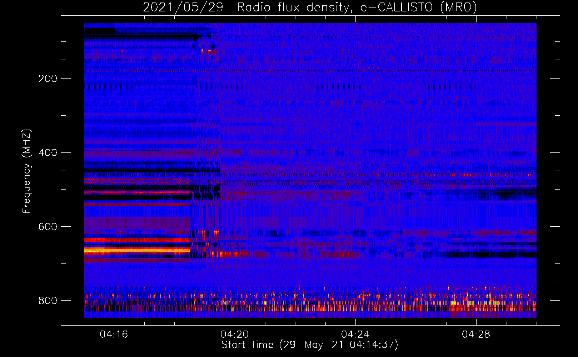
Task: Click the 800 frequency tick label
Action: [x=48, y=301]
